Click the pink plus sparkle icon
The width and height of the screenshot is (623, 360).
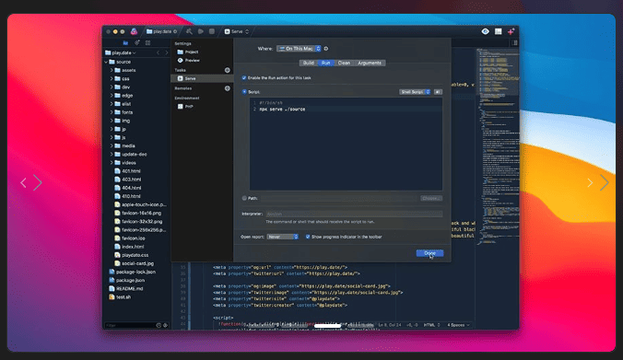pyautogui.click(x=511, y=31)
